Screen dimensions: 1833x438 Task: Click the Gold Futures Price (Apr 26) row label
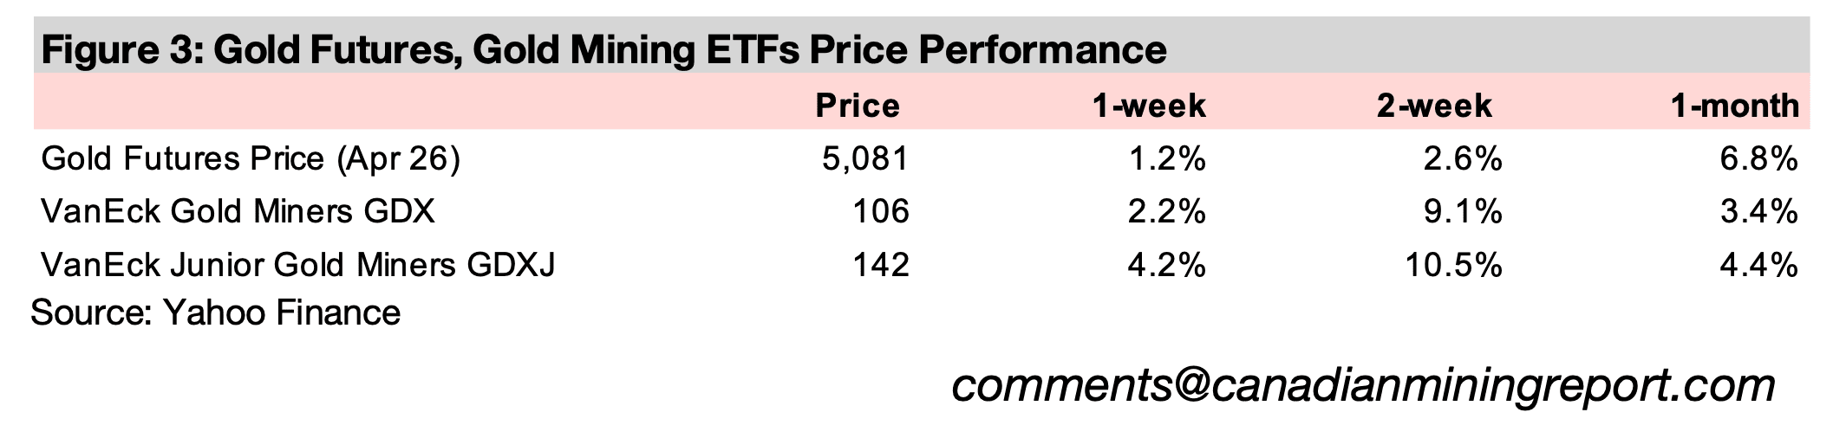tap(251, 159)
